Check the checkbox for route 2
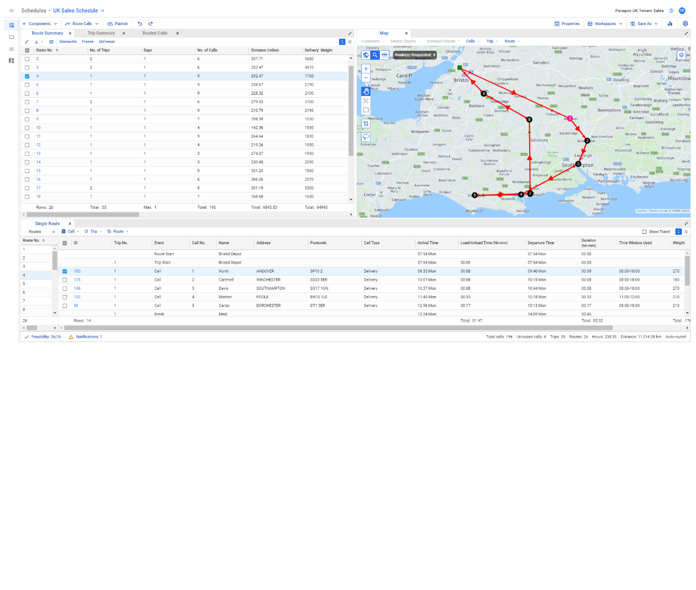The width and height of the screenshot is (696, 590). (x=27, y=59)
